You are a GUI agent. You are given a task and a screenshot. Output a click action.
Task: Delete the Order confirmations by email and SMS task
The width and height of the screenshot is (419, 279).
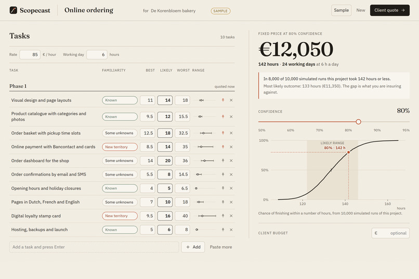pyautogui.click(x=231, y=175)
